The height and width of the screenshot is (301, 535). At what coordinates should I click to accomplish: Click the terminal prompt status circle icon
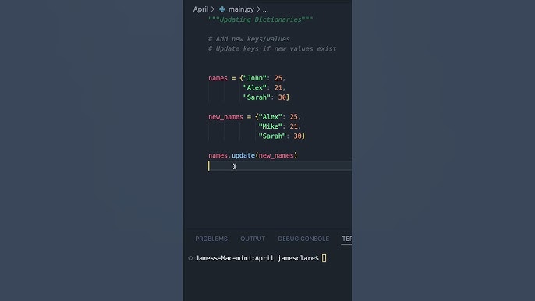pos(190,258)
